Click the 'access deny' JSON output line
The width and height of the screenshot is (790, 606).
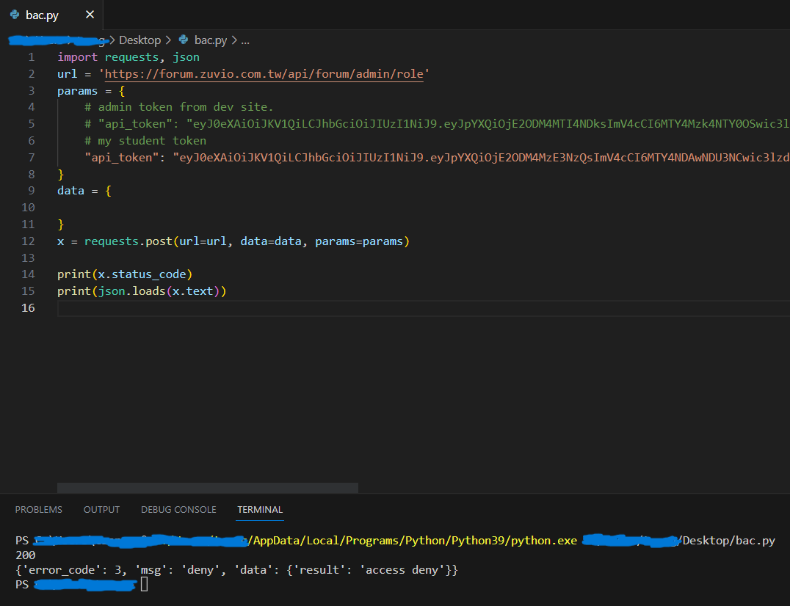(237, 570)
